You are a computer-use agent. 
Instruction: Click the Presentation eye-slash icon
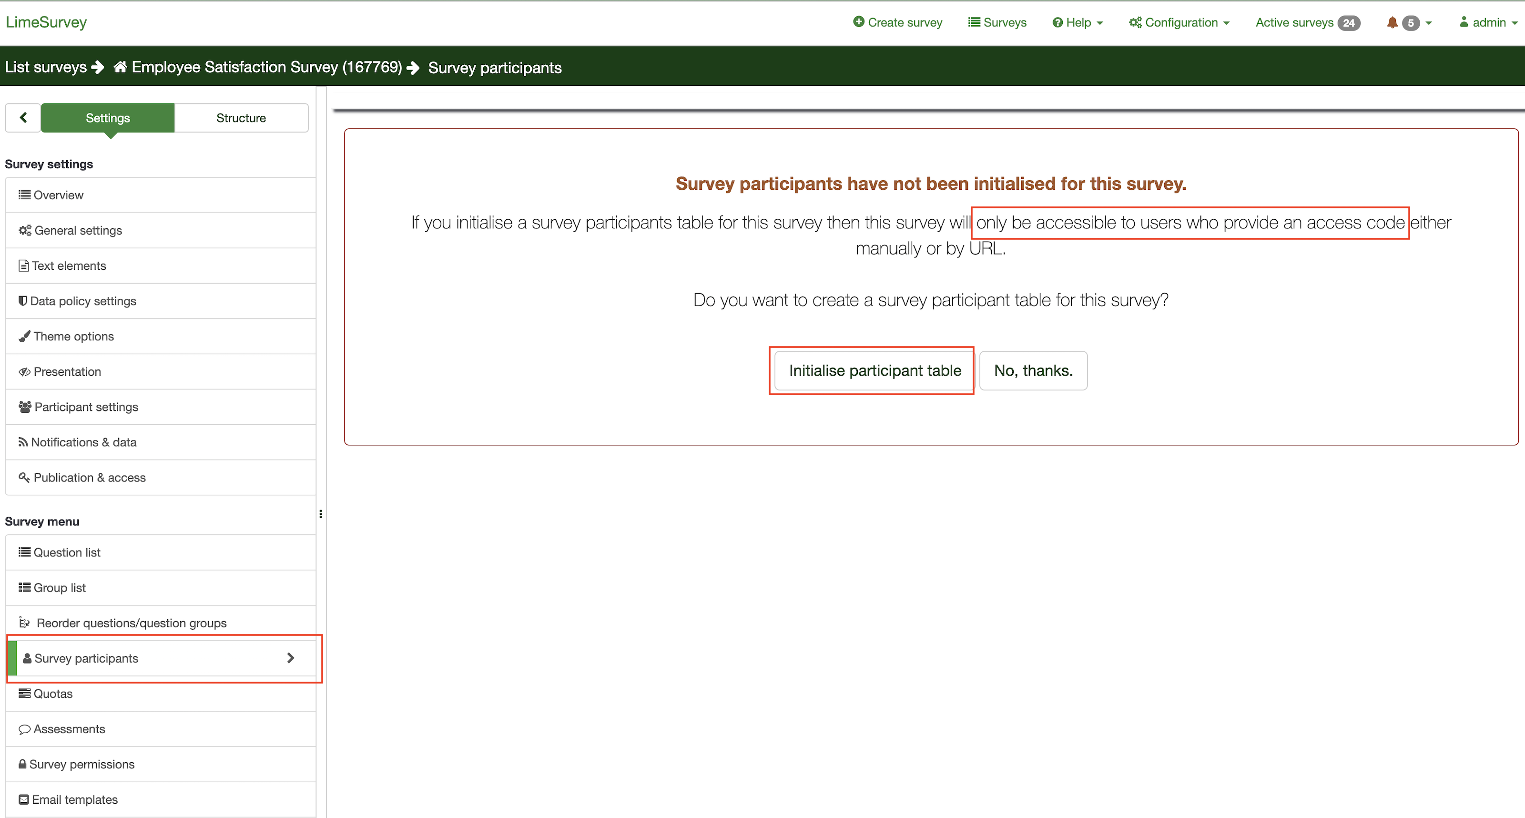pyautogui.click(x=24, y=371)
